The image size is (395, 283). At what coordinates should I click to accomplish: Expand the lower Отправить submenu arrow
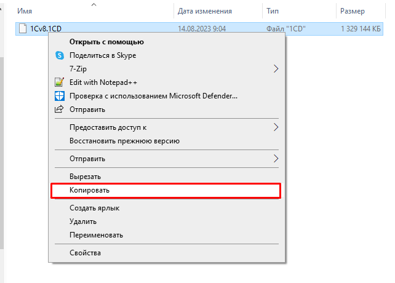276,159
